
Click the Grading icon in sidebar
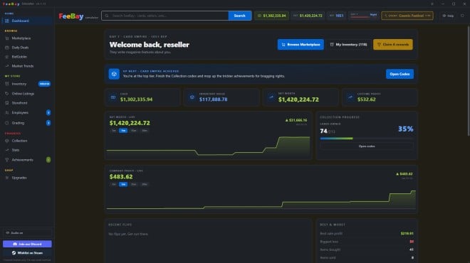[7, 123]
